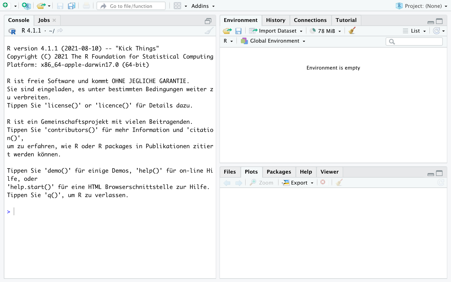Screen dimensions: 451x282
Task: Expand the recent files dropdown arrow
Action: 49,6
